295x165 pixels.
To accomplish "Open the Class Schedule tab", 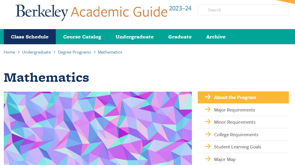I will (30, 37).
